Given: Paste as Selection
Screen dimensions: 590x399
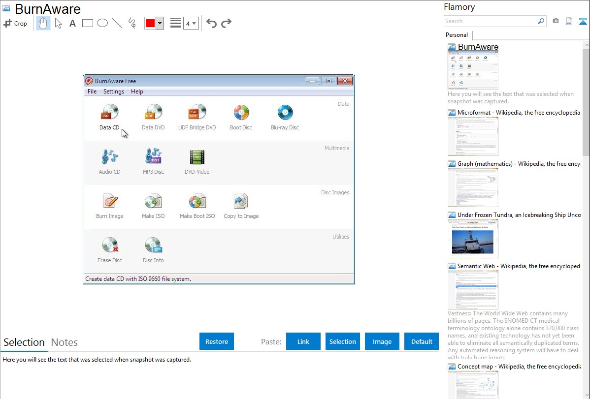Looking at the screenshot, I should pos(343,341).
